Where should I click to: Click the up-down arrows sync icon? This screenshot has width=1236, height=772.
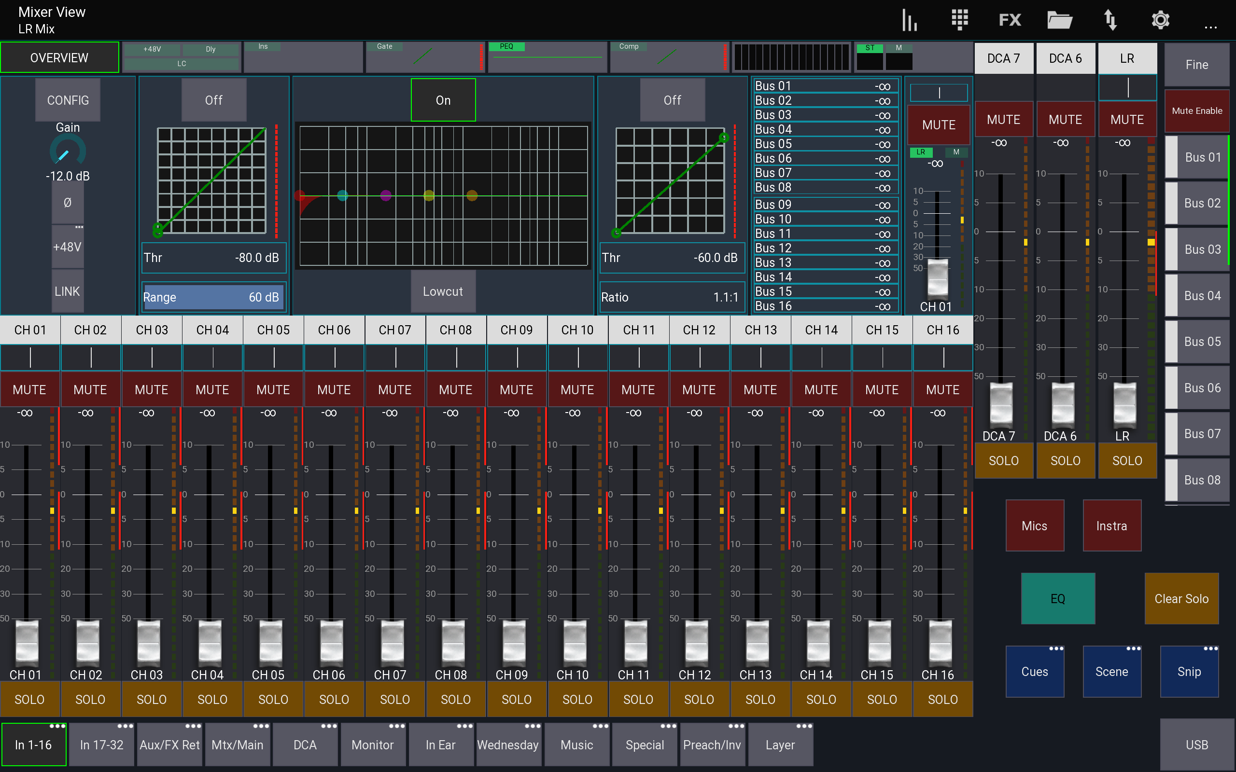point(1110,20)
